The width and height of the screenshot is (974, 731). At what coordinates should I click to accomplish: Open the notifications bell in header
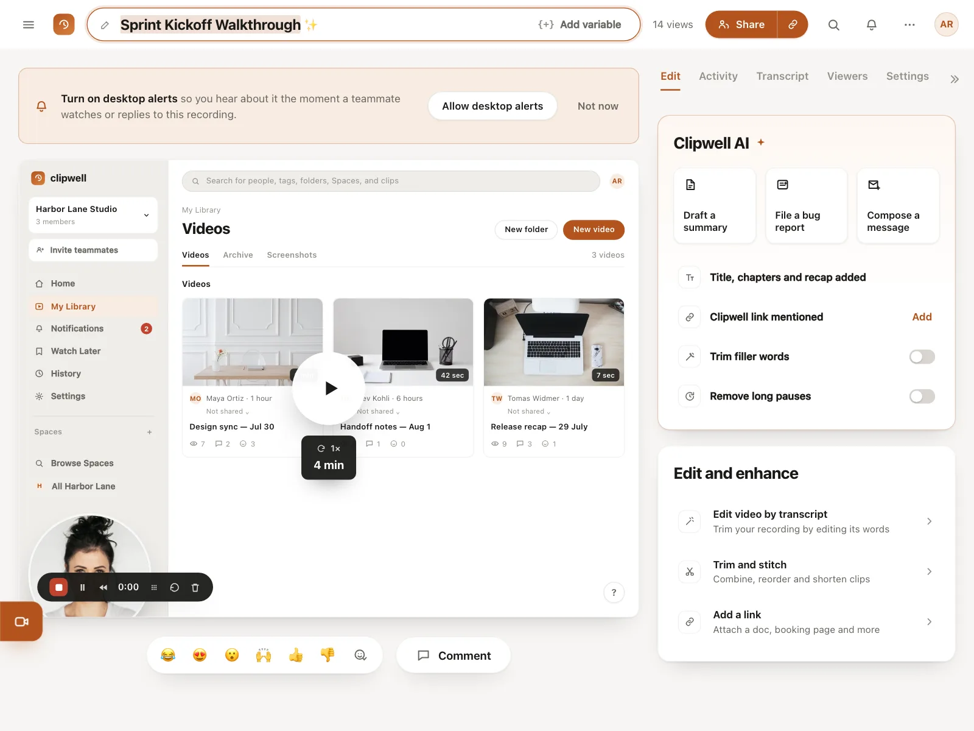pos(872,24)
